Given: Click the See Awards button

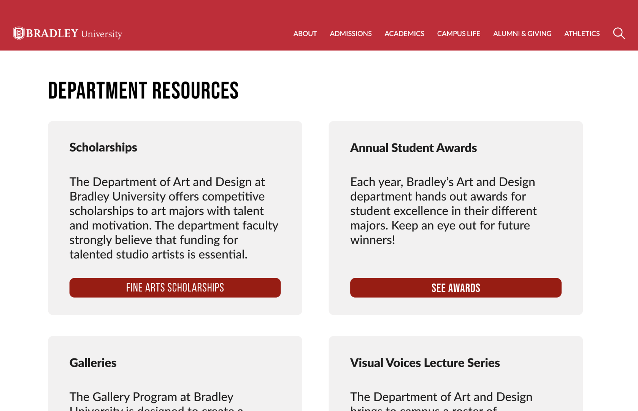Looking at the screenshot, I should (x=455, y=288).
